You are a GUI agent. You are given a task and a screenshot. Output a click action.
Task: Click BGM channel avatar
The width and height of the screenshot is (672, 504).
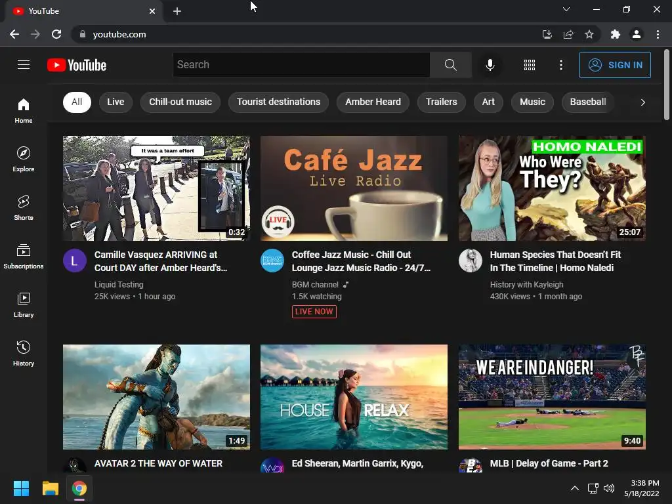272,261
